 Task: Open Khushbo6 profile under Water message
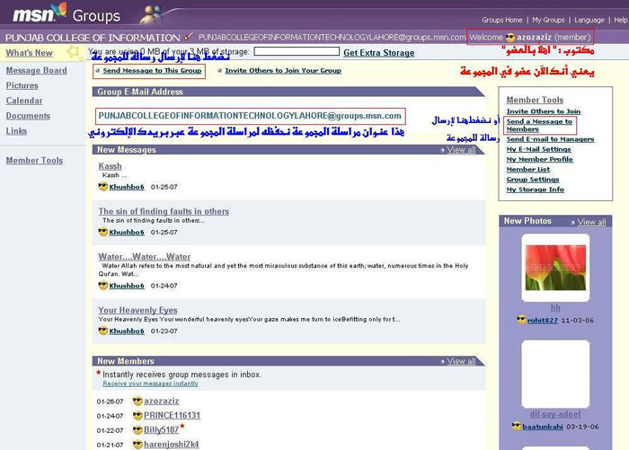point(127,286)
